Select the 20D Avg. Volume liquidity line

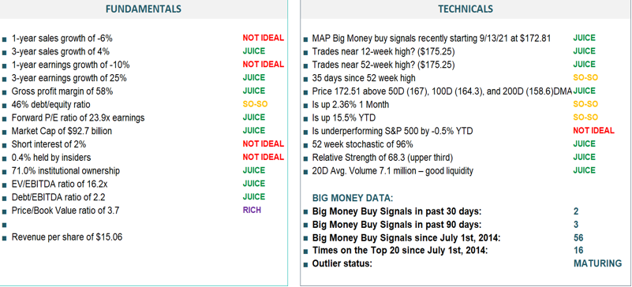click(x=393, y=171)
